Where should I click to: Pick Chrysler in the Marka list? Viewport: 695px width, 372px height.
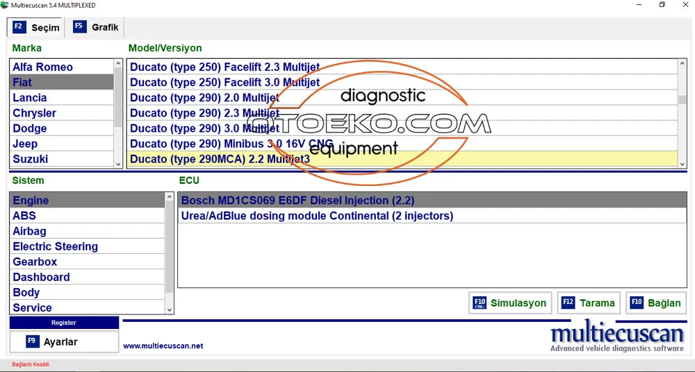62,113
